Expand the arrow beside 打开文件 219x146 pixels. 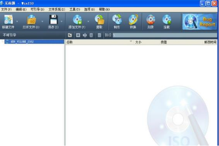click(x=42, y=22)
